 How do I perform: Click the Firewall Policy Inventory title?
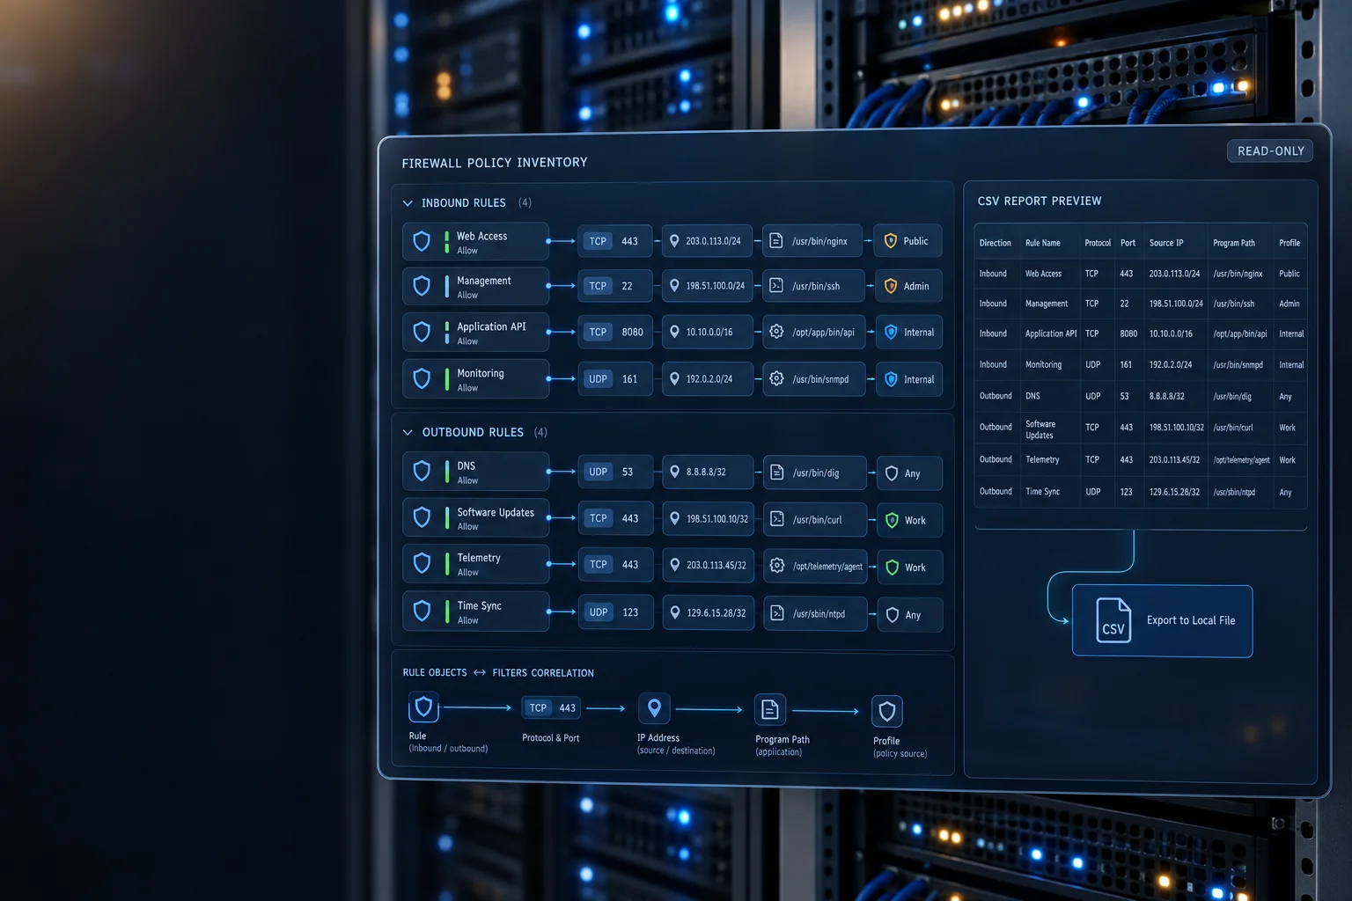click(495, 163)
